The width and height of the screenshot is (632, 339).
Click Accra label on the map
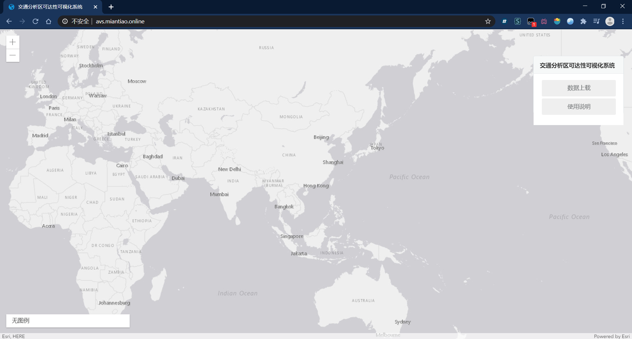pyautogui.click(x=48, y=226)
